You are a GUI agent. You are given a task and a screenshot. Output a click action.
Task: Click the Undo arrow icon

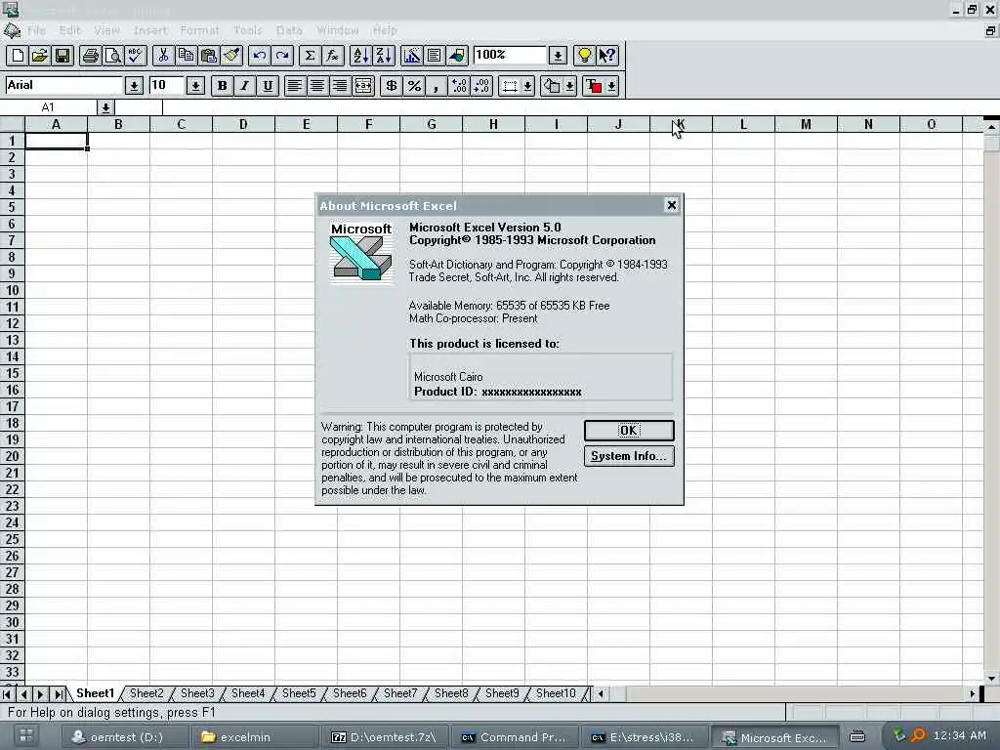tap(260, 56)
